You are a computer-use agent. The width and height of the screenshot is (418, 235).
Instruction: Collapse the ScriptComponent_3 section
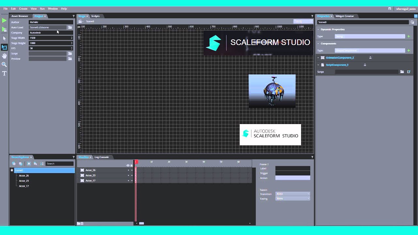[318, 65]
